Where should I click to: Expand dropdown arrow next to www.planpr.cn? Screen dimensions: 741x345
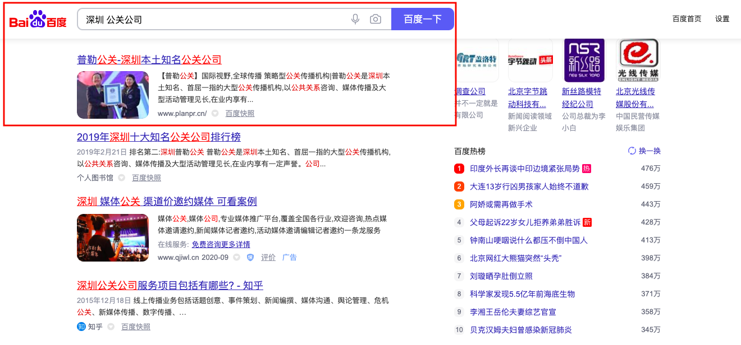215,114
